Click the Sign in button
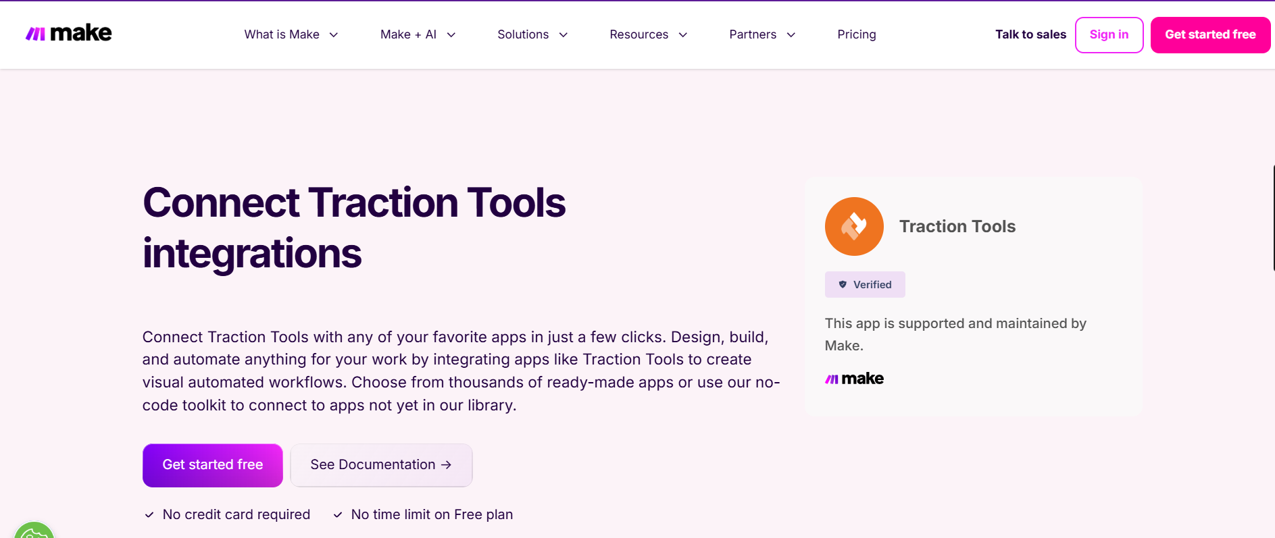 (x=1109, y=35)
